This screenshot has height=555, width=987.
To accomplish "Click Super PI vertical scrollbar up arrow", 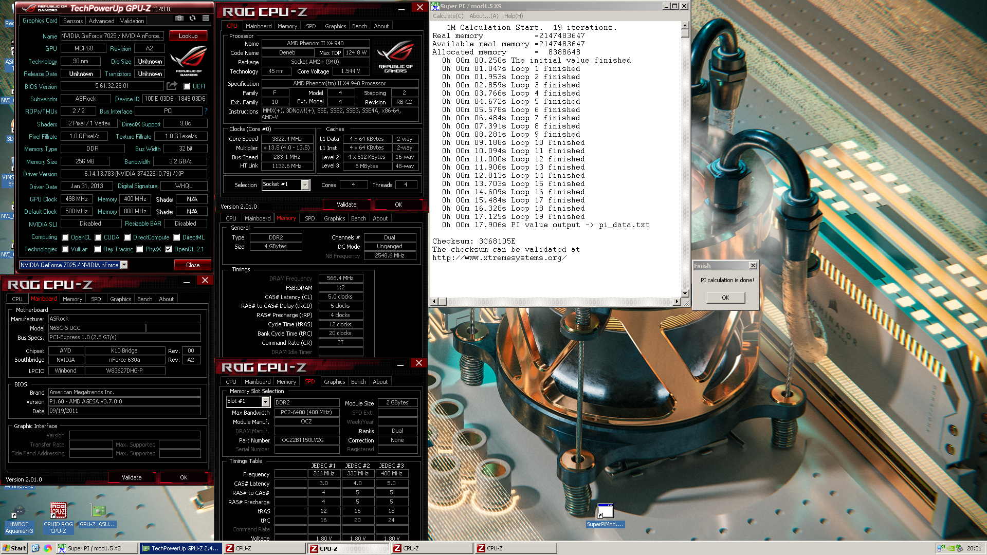I will click(x=685, y=25).
